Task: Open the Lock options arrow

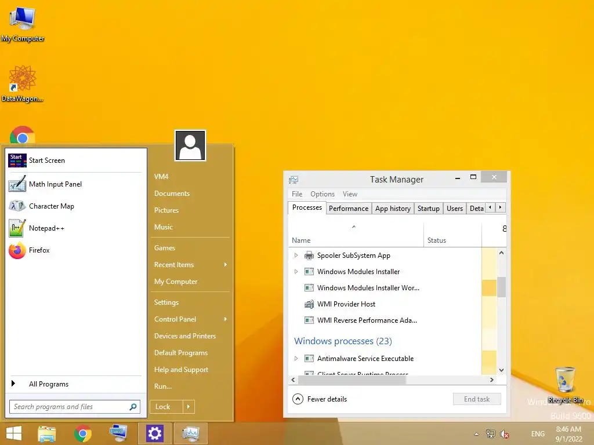Action: pos(189,407)
